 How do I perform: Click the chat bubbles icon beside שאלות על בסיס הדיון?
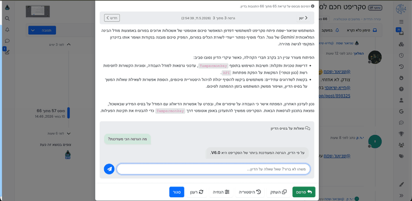(308, 128)
